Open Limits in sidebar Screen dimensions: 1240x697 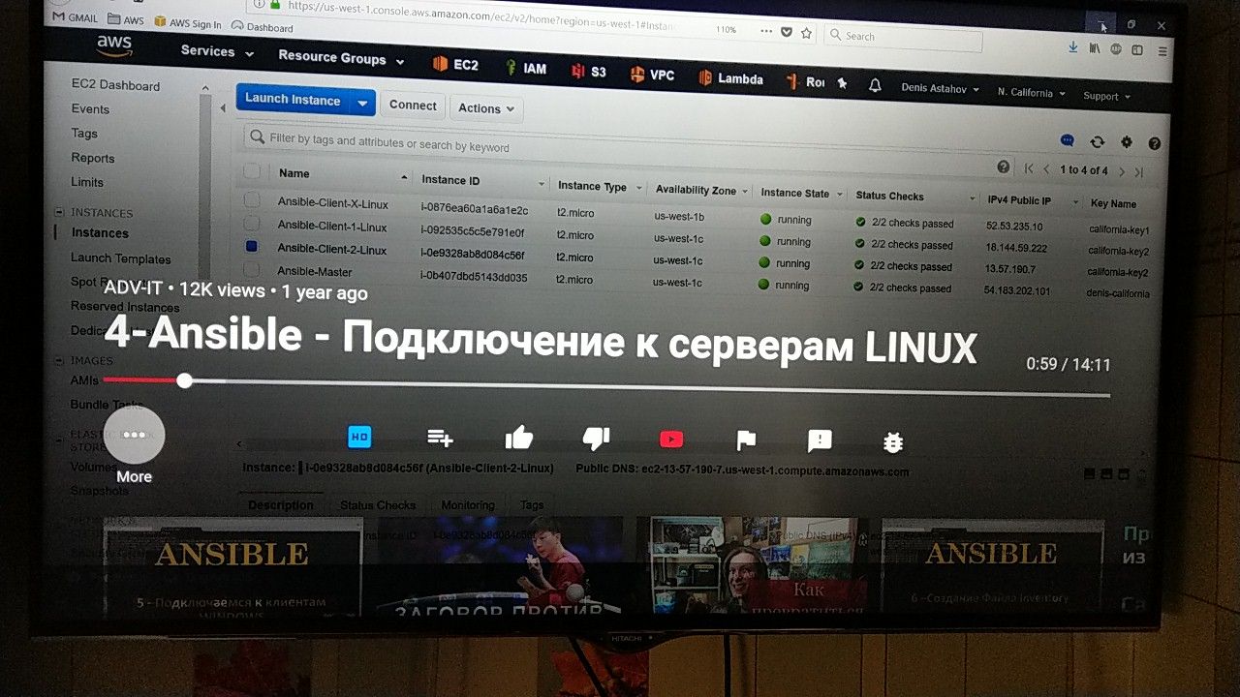coord(87,182)
